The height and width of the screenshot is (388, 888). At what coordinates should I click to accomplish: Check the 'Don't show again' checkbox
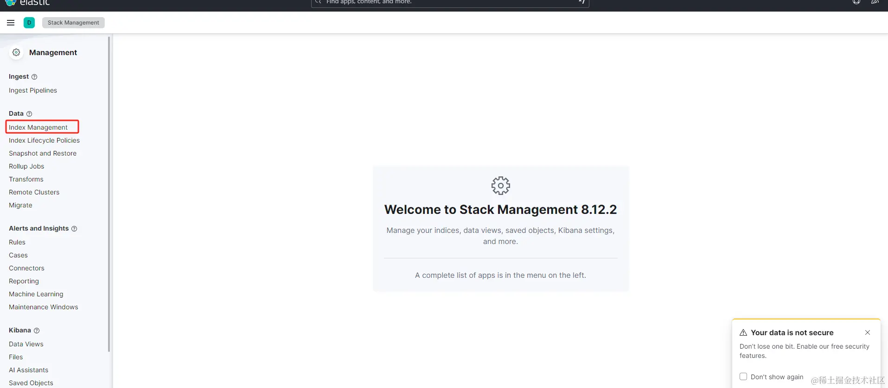pos(743,376)
